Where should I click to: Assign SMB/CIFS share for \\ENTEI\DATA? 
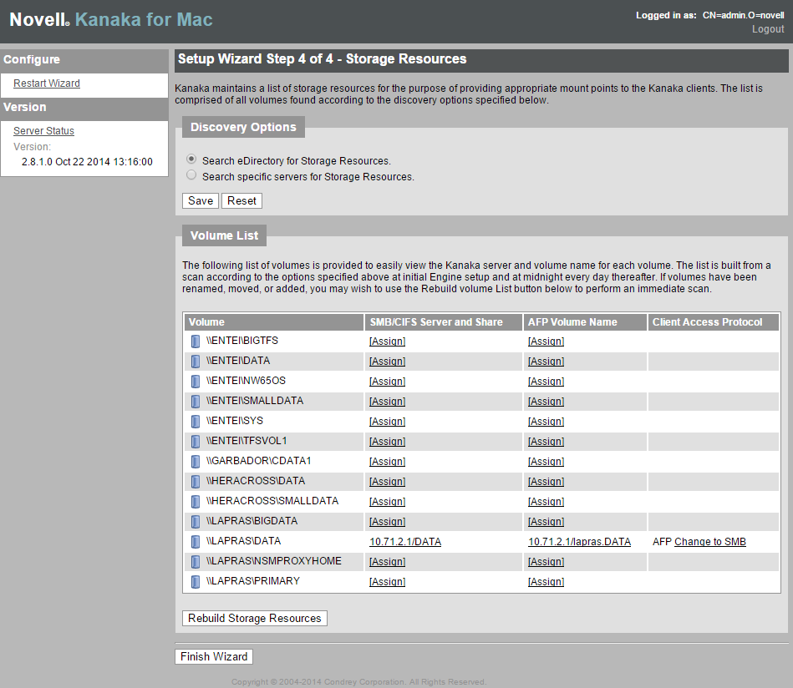(x=387, y=362)
